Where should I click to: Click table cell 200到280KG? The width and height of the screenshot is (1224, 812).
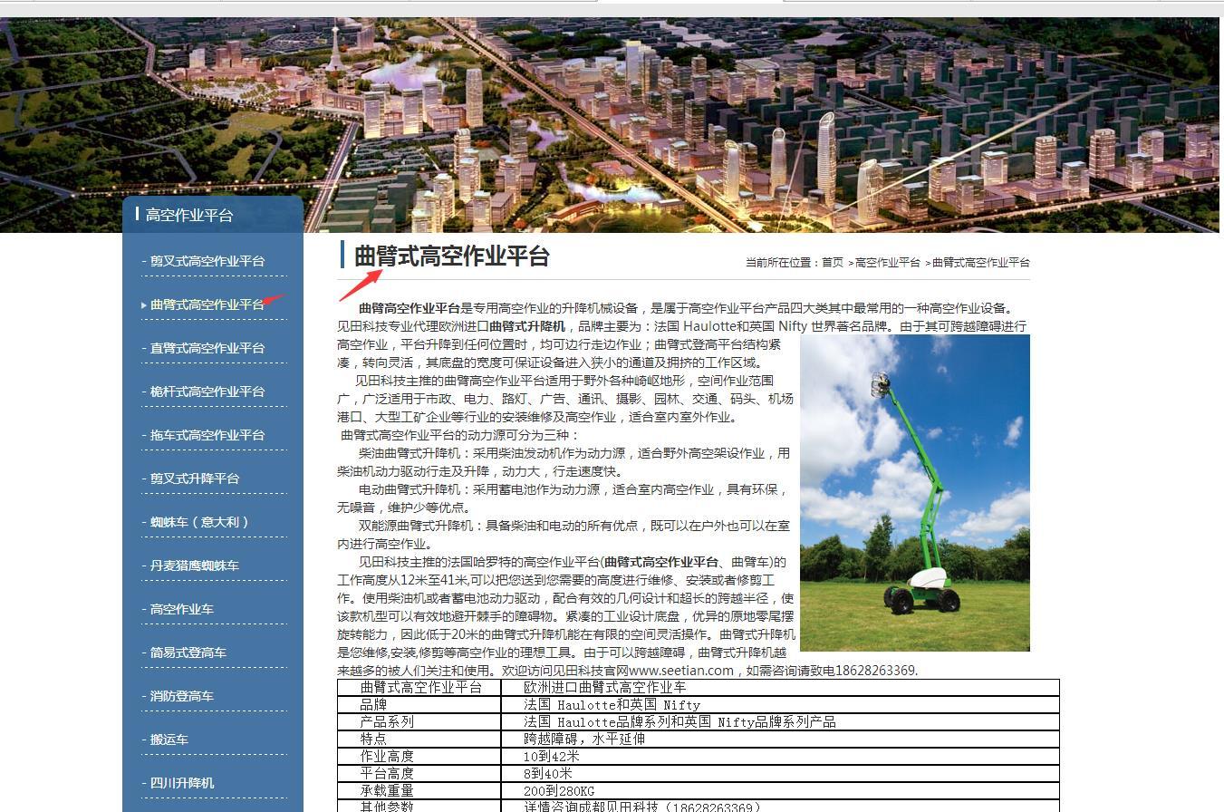coord(780,791)
